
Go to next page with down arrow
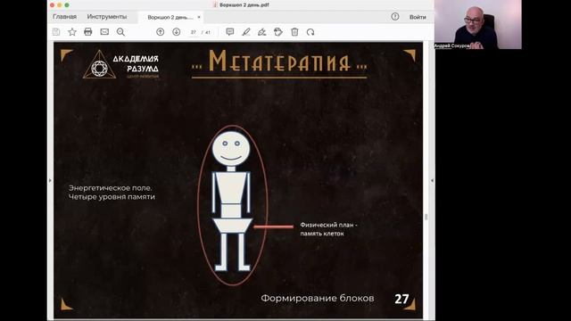tap(177, 32)
